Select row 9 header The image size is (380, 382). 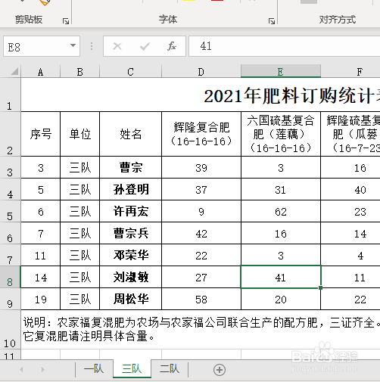(x=10, y=299)
